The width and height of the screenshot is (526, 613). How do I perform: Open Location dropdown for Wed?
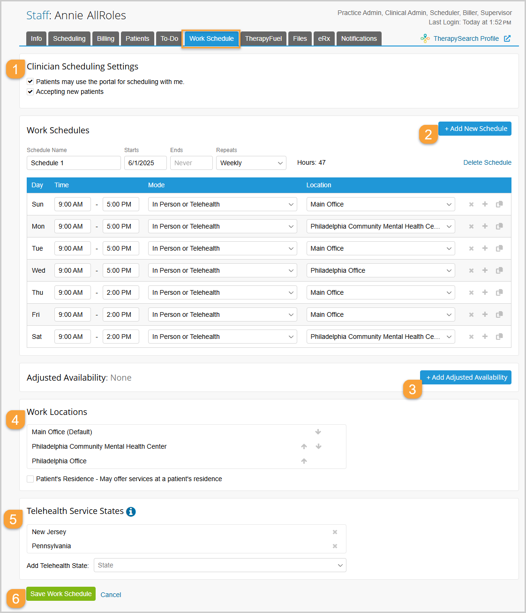click(381, 270)
